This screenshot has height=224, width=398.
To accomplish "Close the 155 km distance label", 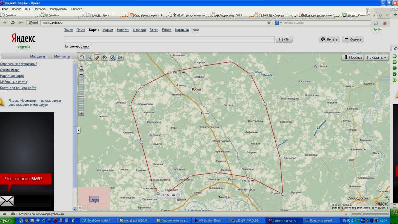I will tap(178, 195).
